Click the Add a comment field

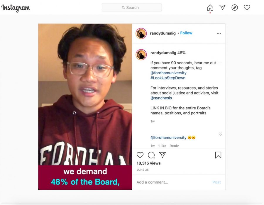[173, 182]
